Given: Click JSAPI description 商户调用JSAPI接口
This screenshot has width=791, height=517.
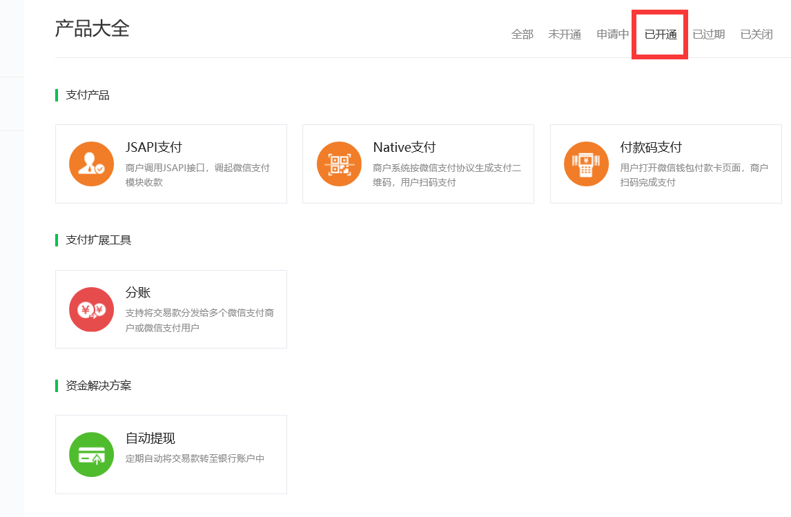Looking at the screenshot, I should point(197,175).
